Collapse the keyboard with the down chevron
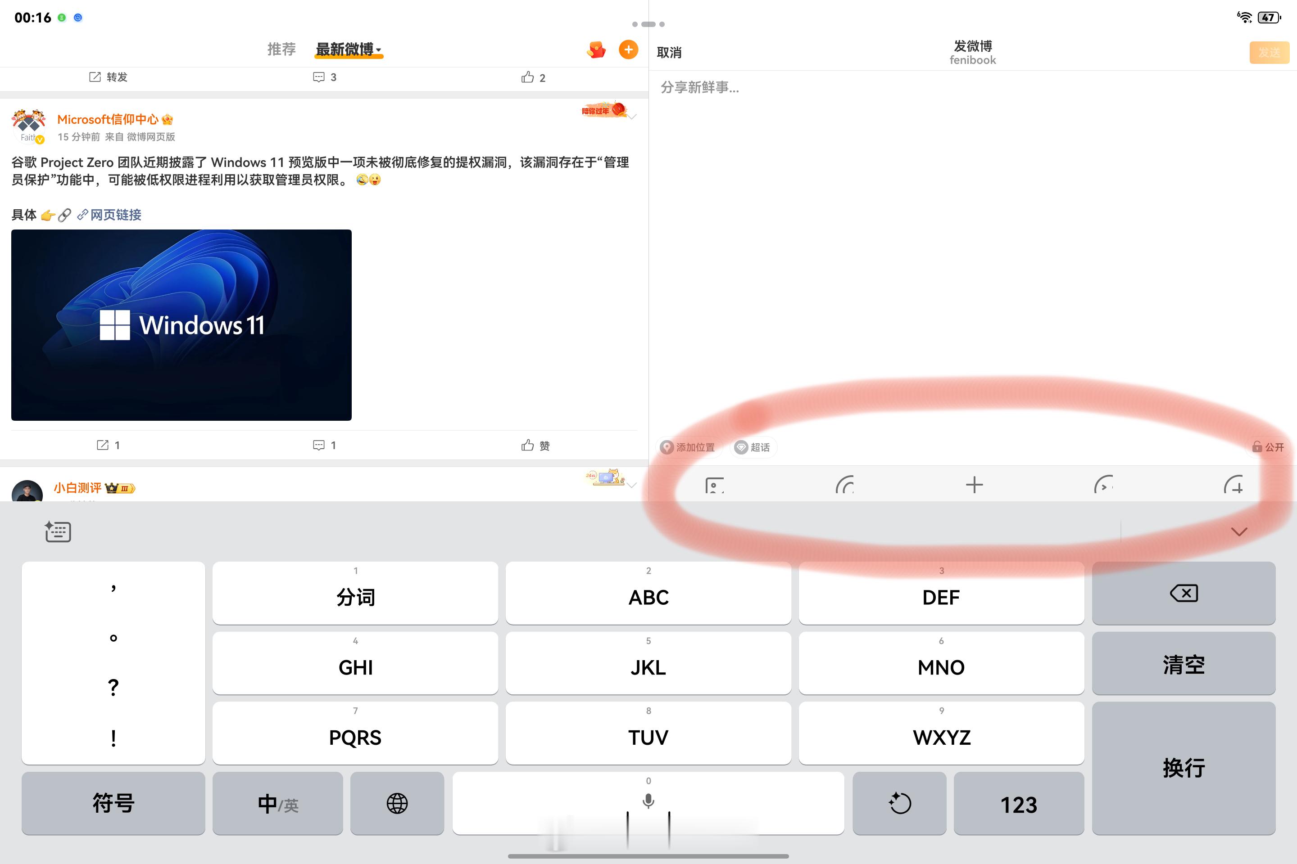The image size is (1297, 864). tap(1239, 532)
